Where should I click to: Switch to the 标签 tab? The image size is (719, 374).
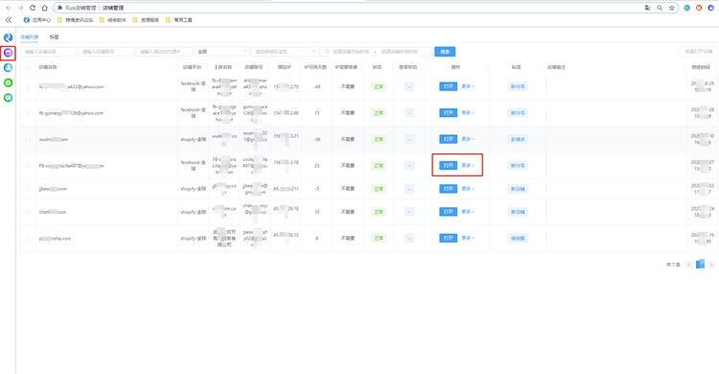click(54, 36)
